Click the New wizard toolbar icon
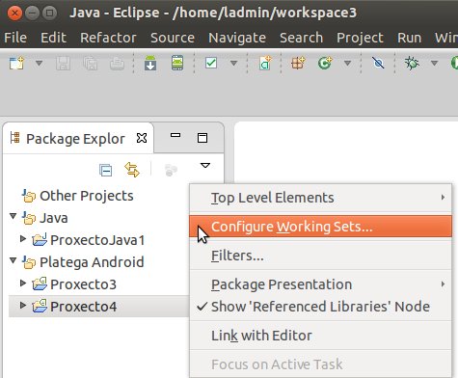The image size is (458, 378). tap(16, 63)
